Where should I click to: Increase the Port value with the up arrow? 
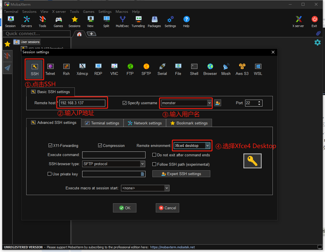(x=259, y=101)
